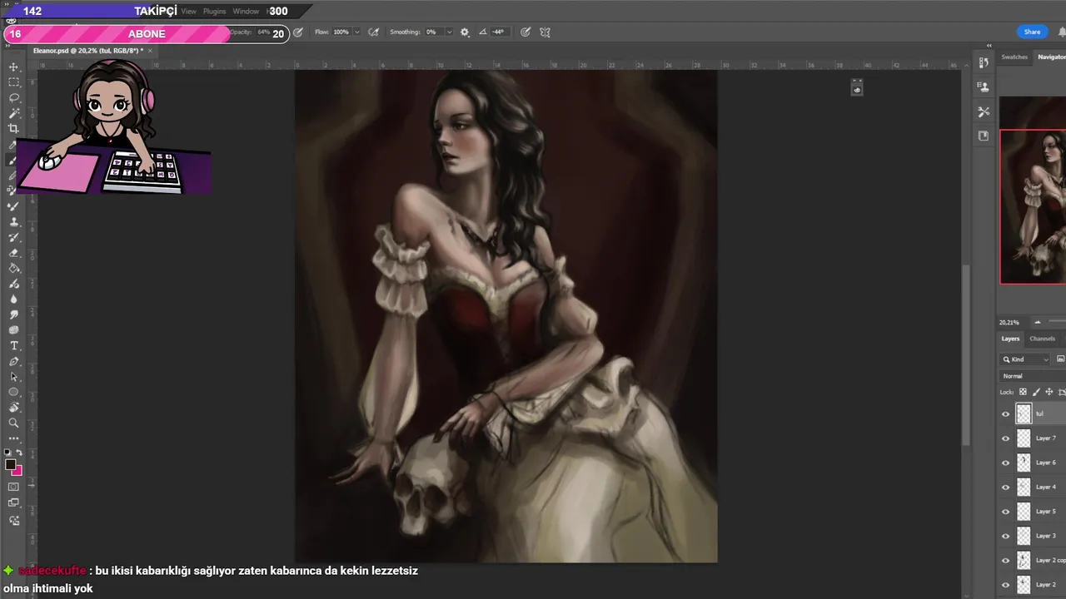Select the tul layer thumbnail

(x=1024, y=413)
